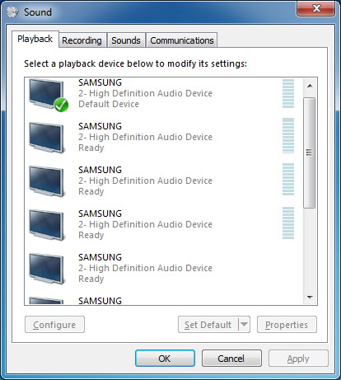
Task: Click the Sound speaker icon in title bar
Action: [12, 12]
